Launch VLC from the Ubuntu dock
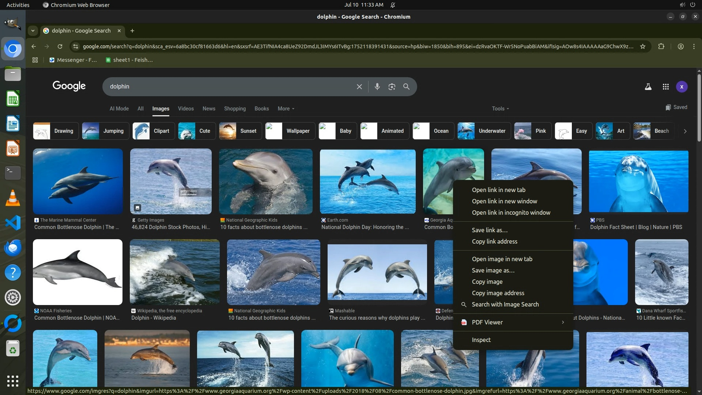 tap(12, 198)
